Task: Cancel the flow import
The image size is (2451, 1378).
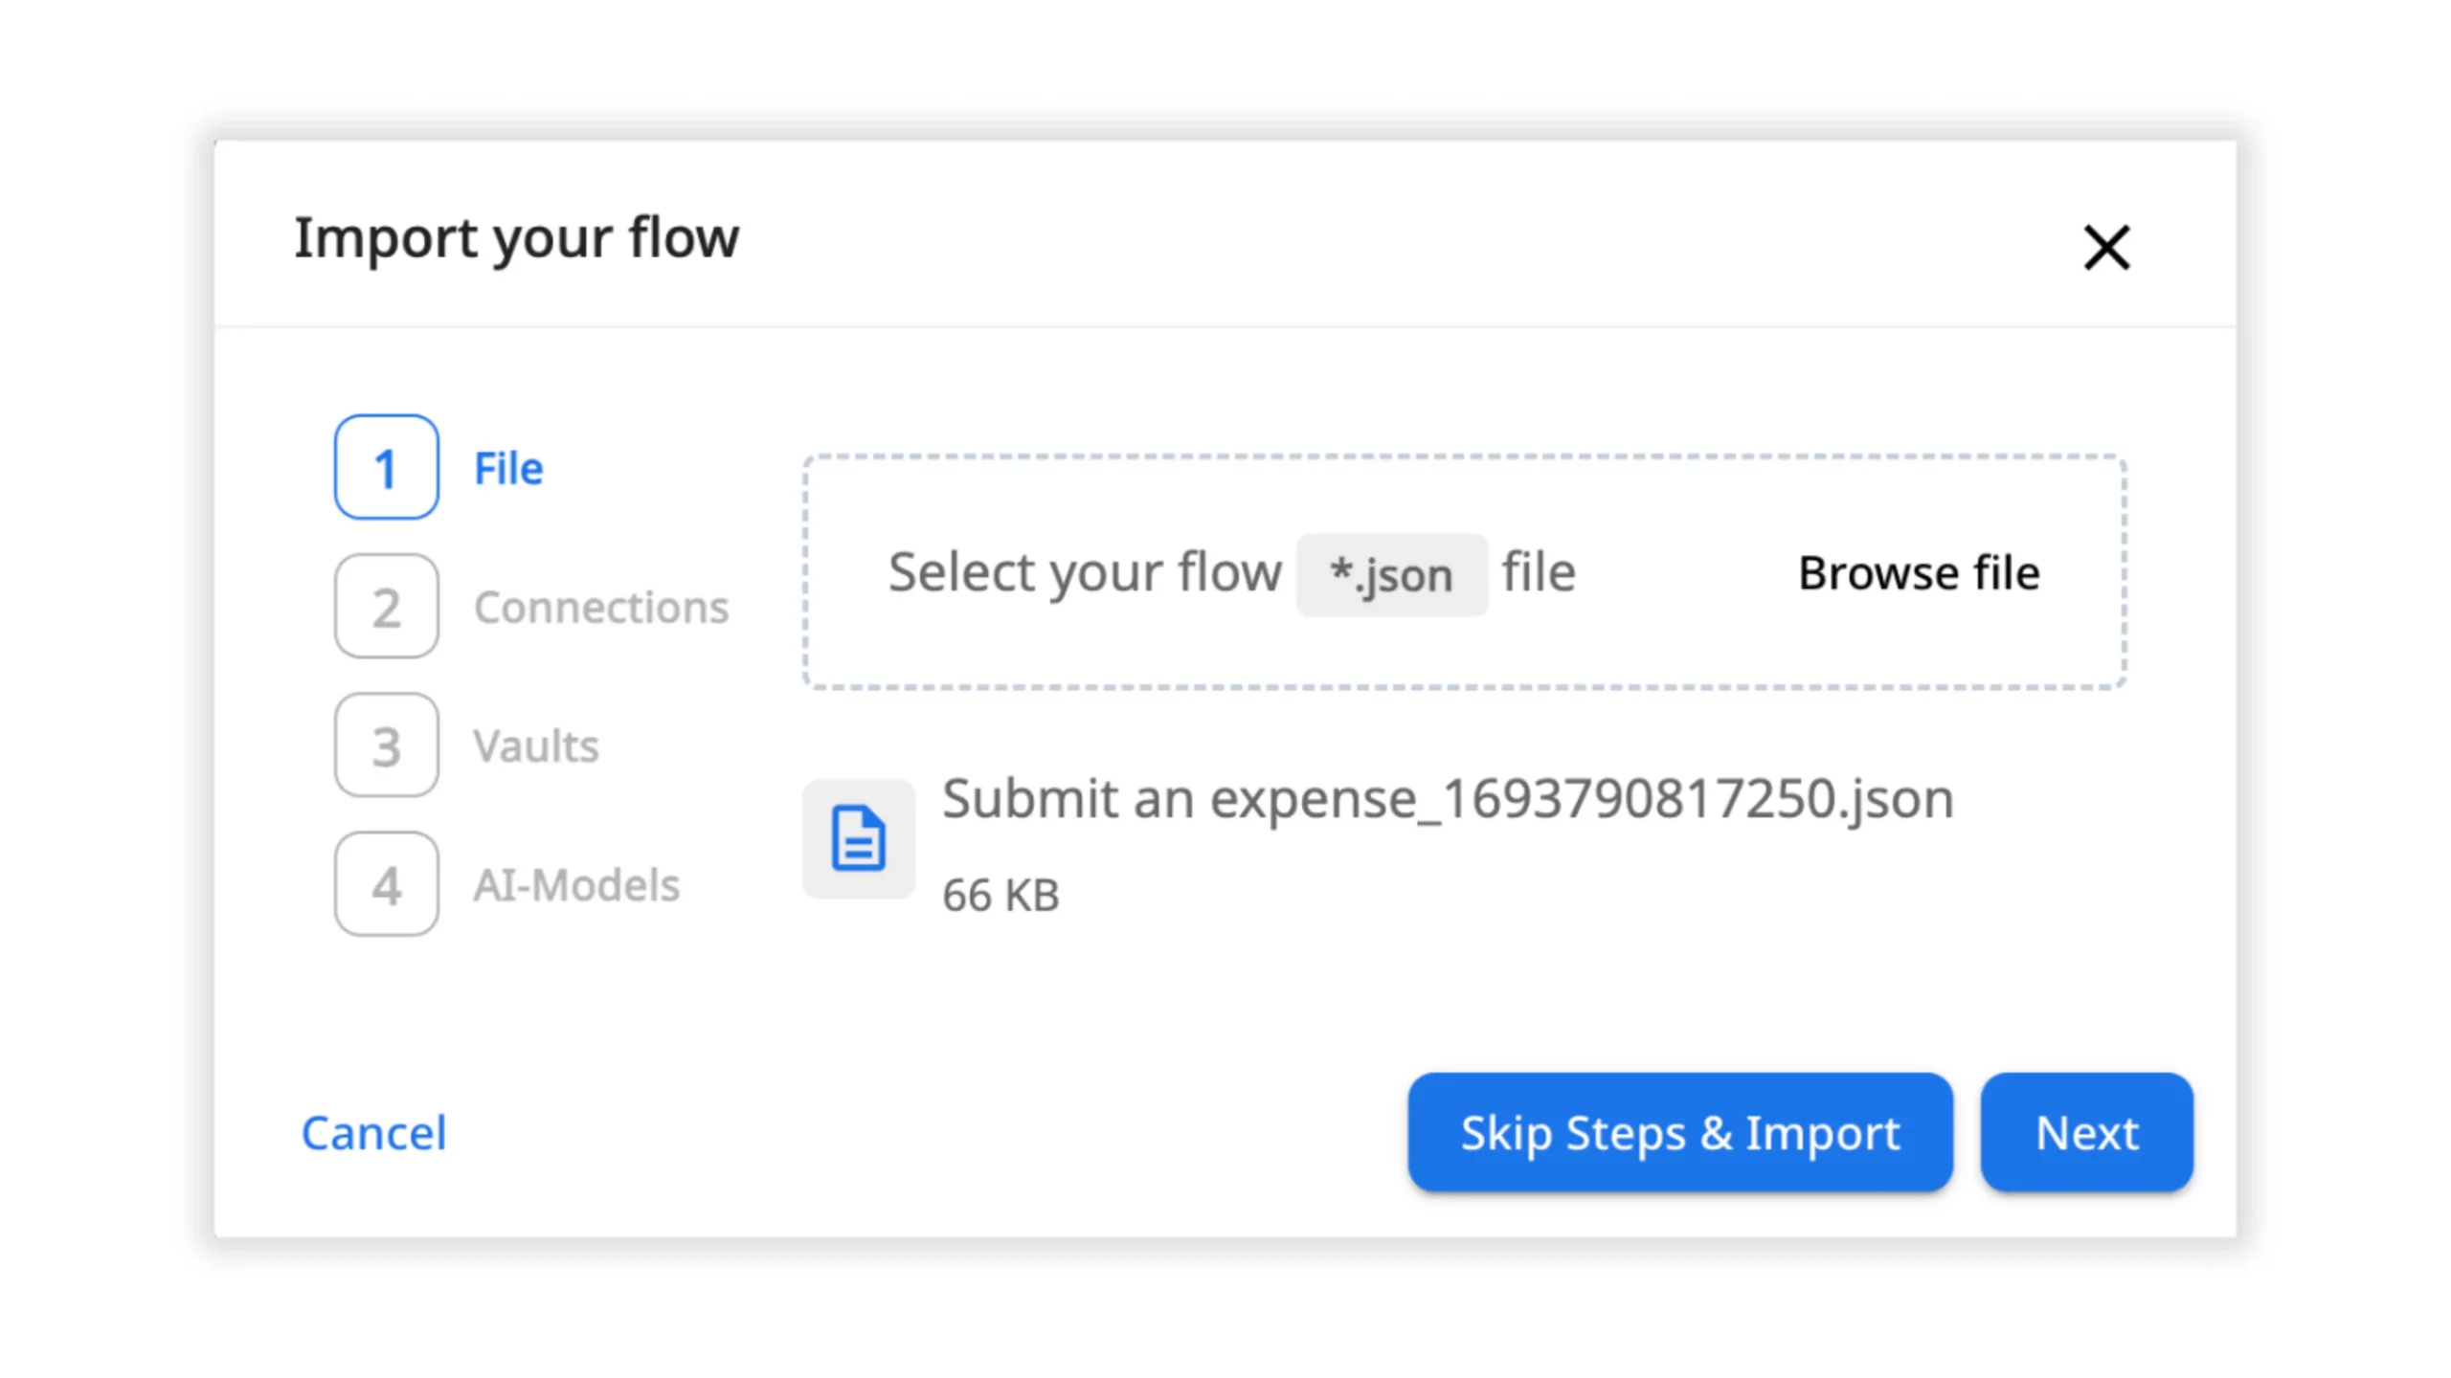Action: click(373, 1132)
